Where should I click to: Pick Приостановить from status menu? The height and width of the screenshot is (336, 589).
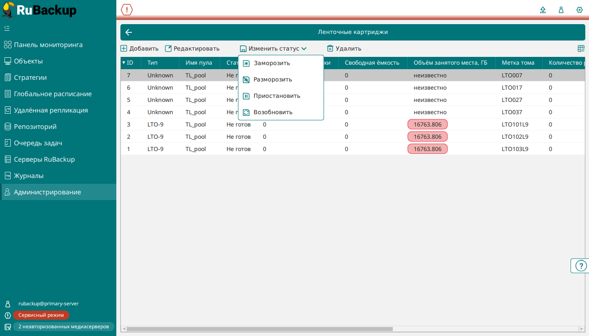276,96
